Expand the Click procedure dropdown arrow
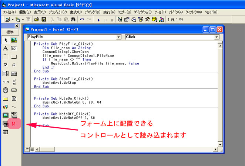Screen dimensions: 245x166 [217, 37]
